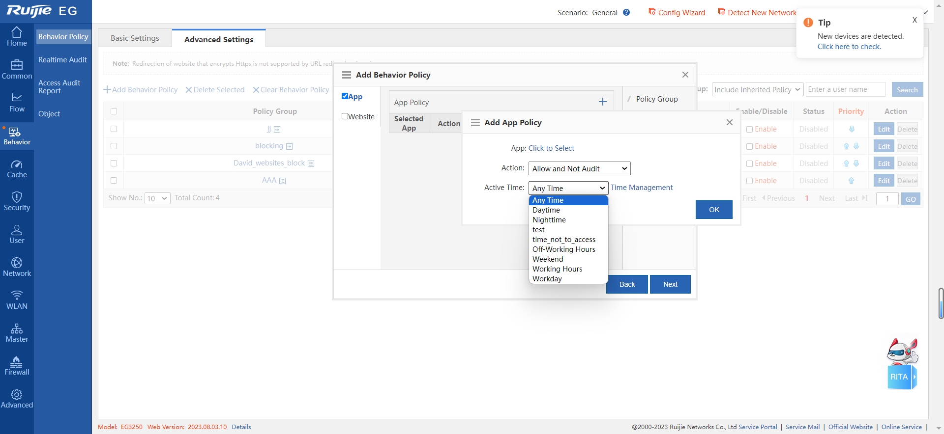Click the OK button in Add App Policy

[x=713, y=210]
